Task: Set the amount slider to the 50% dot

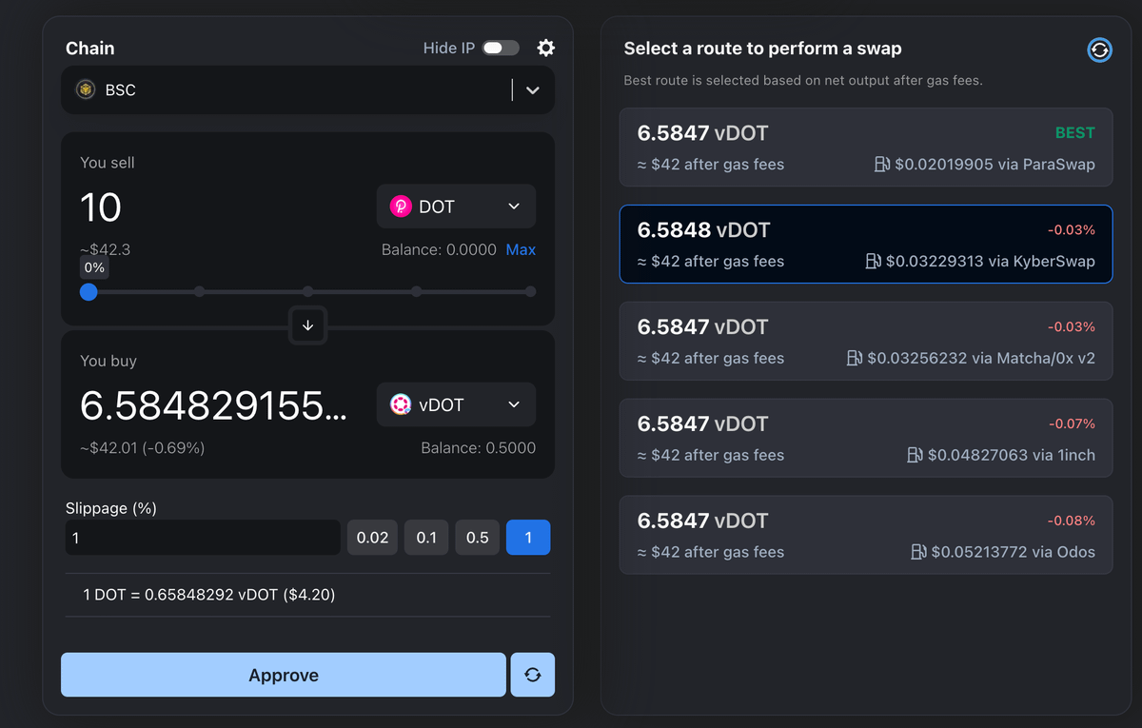Action: point(308,292)
